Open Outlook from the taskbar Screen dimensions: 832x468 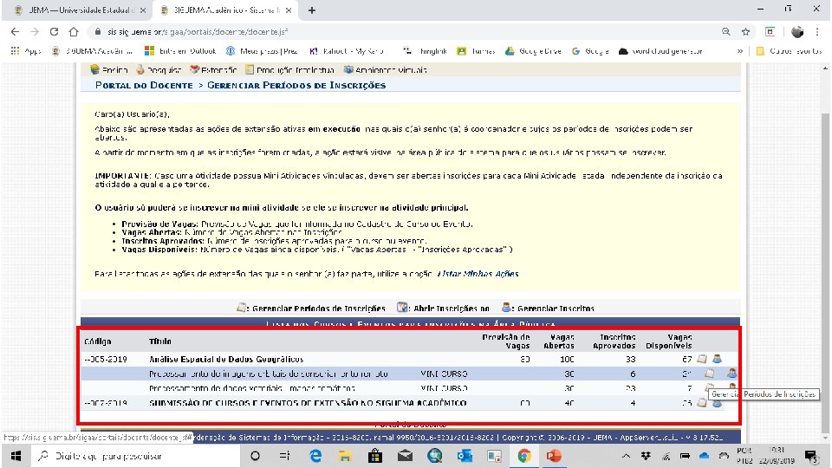pyautogui.click(x=465, y=456)
